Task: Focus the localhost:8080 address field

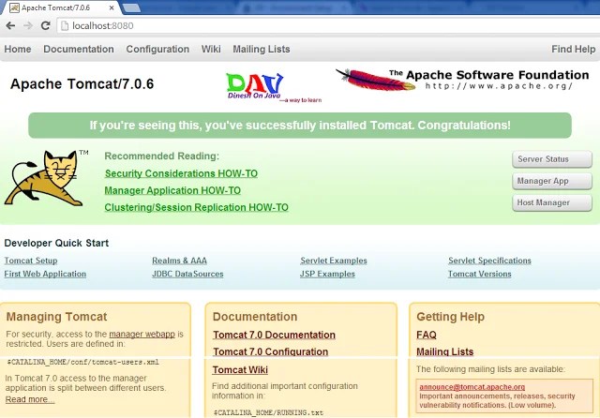Action: tap(329, 25)
